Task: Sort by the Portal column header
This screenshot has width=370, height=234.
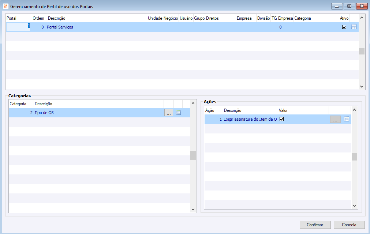Action: [x=19, y=18]
